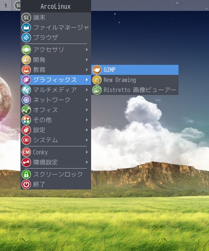Click the GIMP mascot icon in submenu
The image size is (209, 251).
pos(97,70)
